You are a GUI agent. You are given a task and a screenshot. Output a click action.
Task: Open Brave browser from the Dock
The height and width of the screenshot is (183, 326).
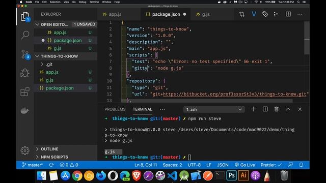pyautogui.click(x=137, y=176)
